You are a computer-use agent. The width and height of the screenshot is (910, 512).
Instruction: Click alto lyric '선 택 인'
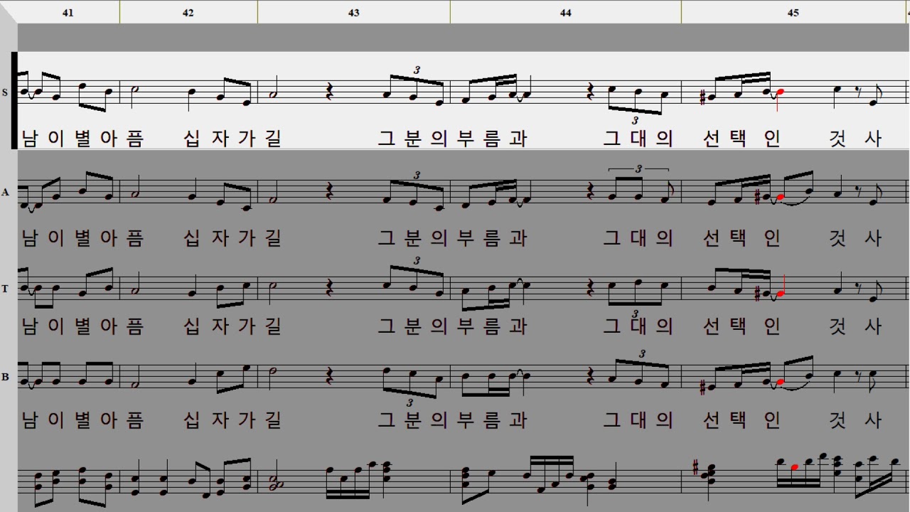pyautogui.click(x=742, y=238)
